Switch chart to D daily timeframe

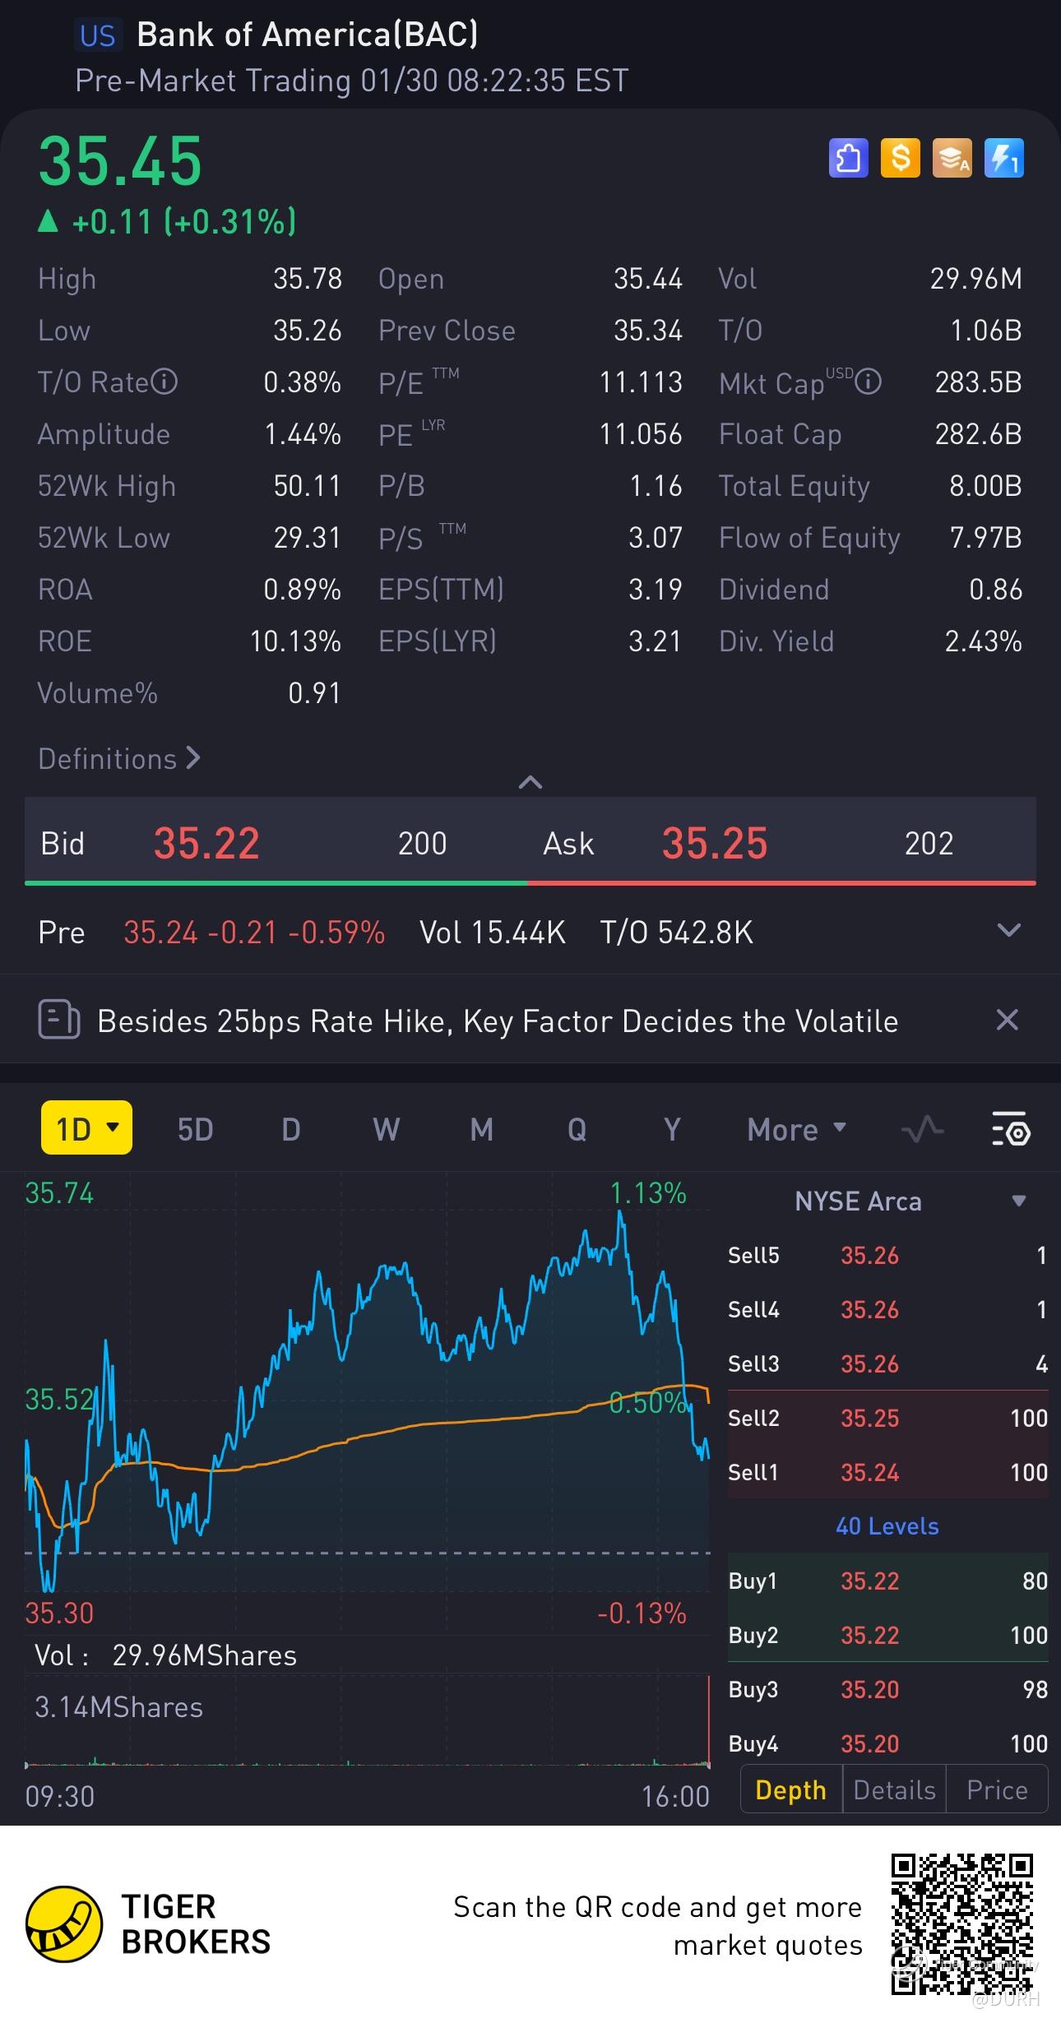[290, 1129]
